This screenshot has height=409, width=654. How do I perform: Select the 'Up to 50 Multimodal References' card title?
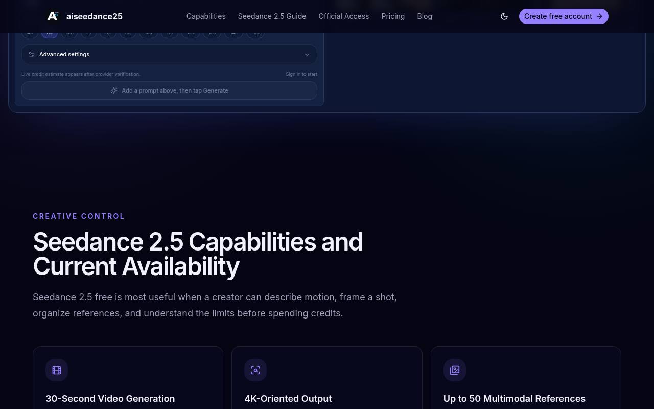tap(515, 399)
